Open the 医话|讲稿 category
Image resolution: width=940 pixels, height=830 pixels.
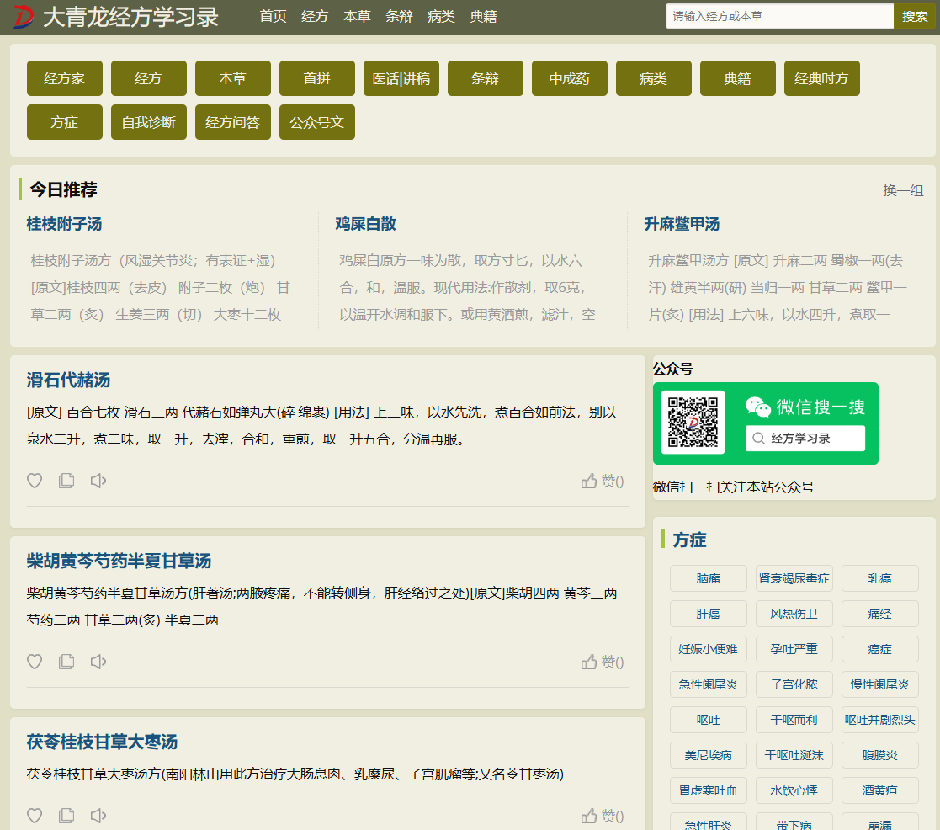(401, 78)
